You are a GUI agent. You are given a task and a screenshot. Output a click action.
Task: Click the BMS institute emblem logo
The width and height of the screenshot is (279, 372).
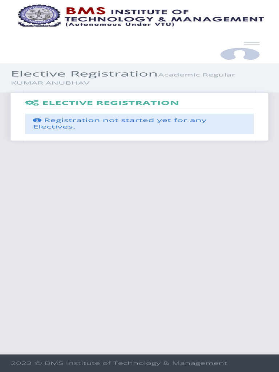pos(39,16)
